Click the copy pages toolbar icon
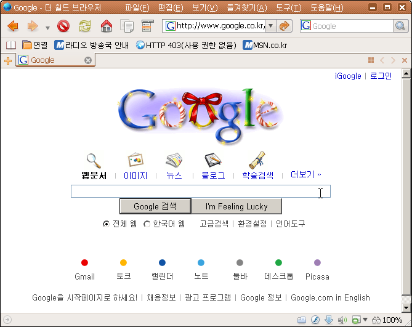 click(127, 26)
